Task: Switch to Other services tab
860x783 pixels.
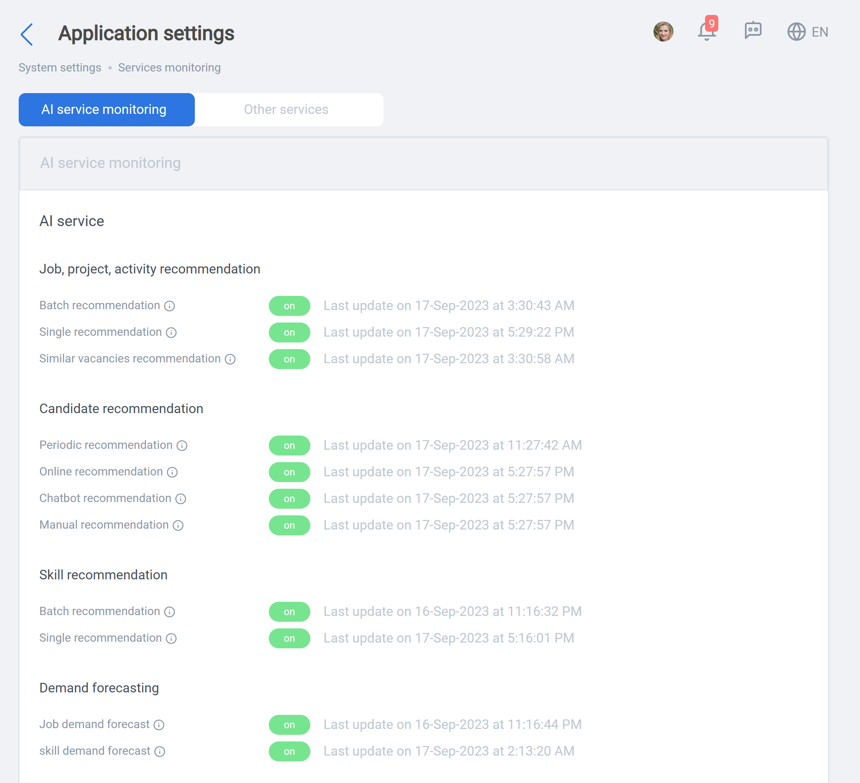Action: coord(286,110)
